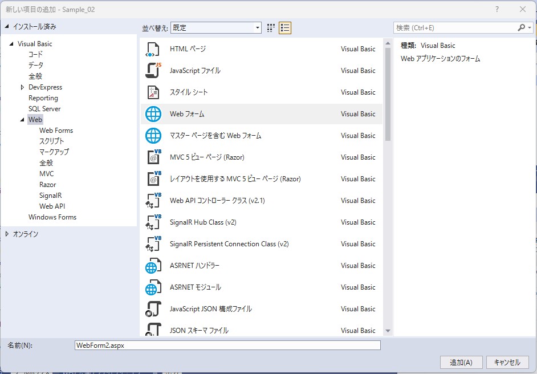Choose the SignalR Hub Class (v2) icon
The image size is (537, 374).
coord(153,222)
